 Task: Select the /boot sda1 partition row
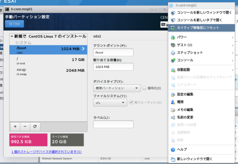click(48, 50)
